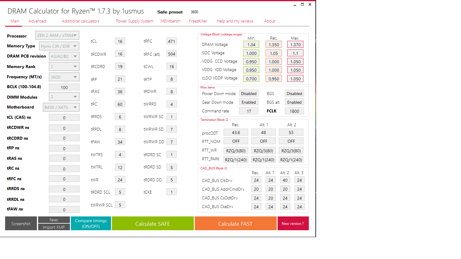
Task: Click the tRAS value 36
Action: coord(120,91)
